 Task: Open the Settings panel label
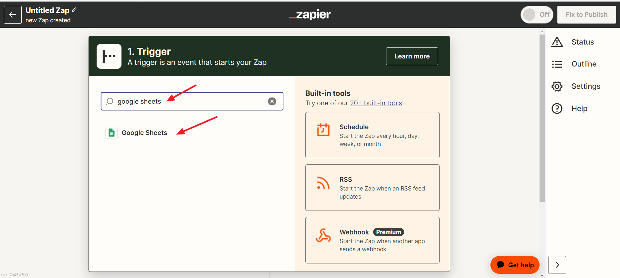(586, 86)
